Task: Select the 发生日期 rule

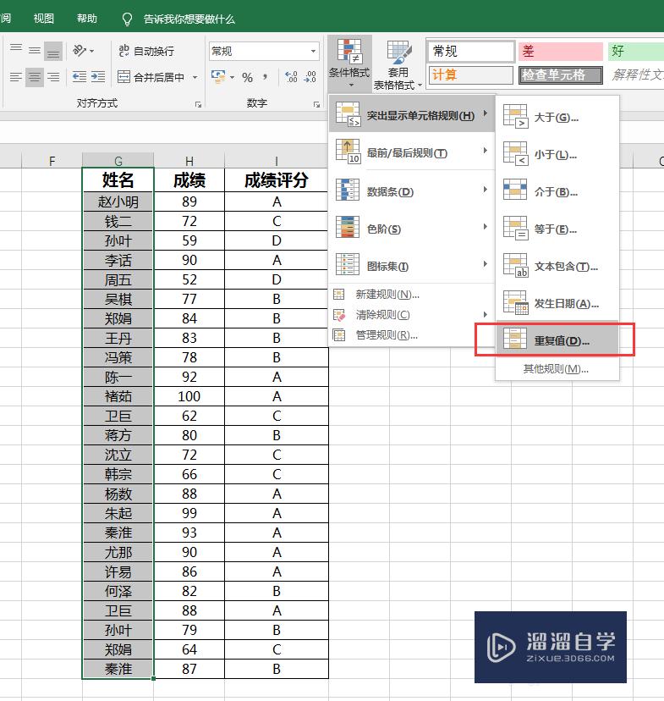Action: click(x=557, y=304)
